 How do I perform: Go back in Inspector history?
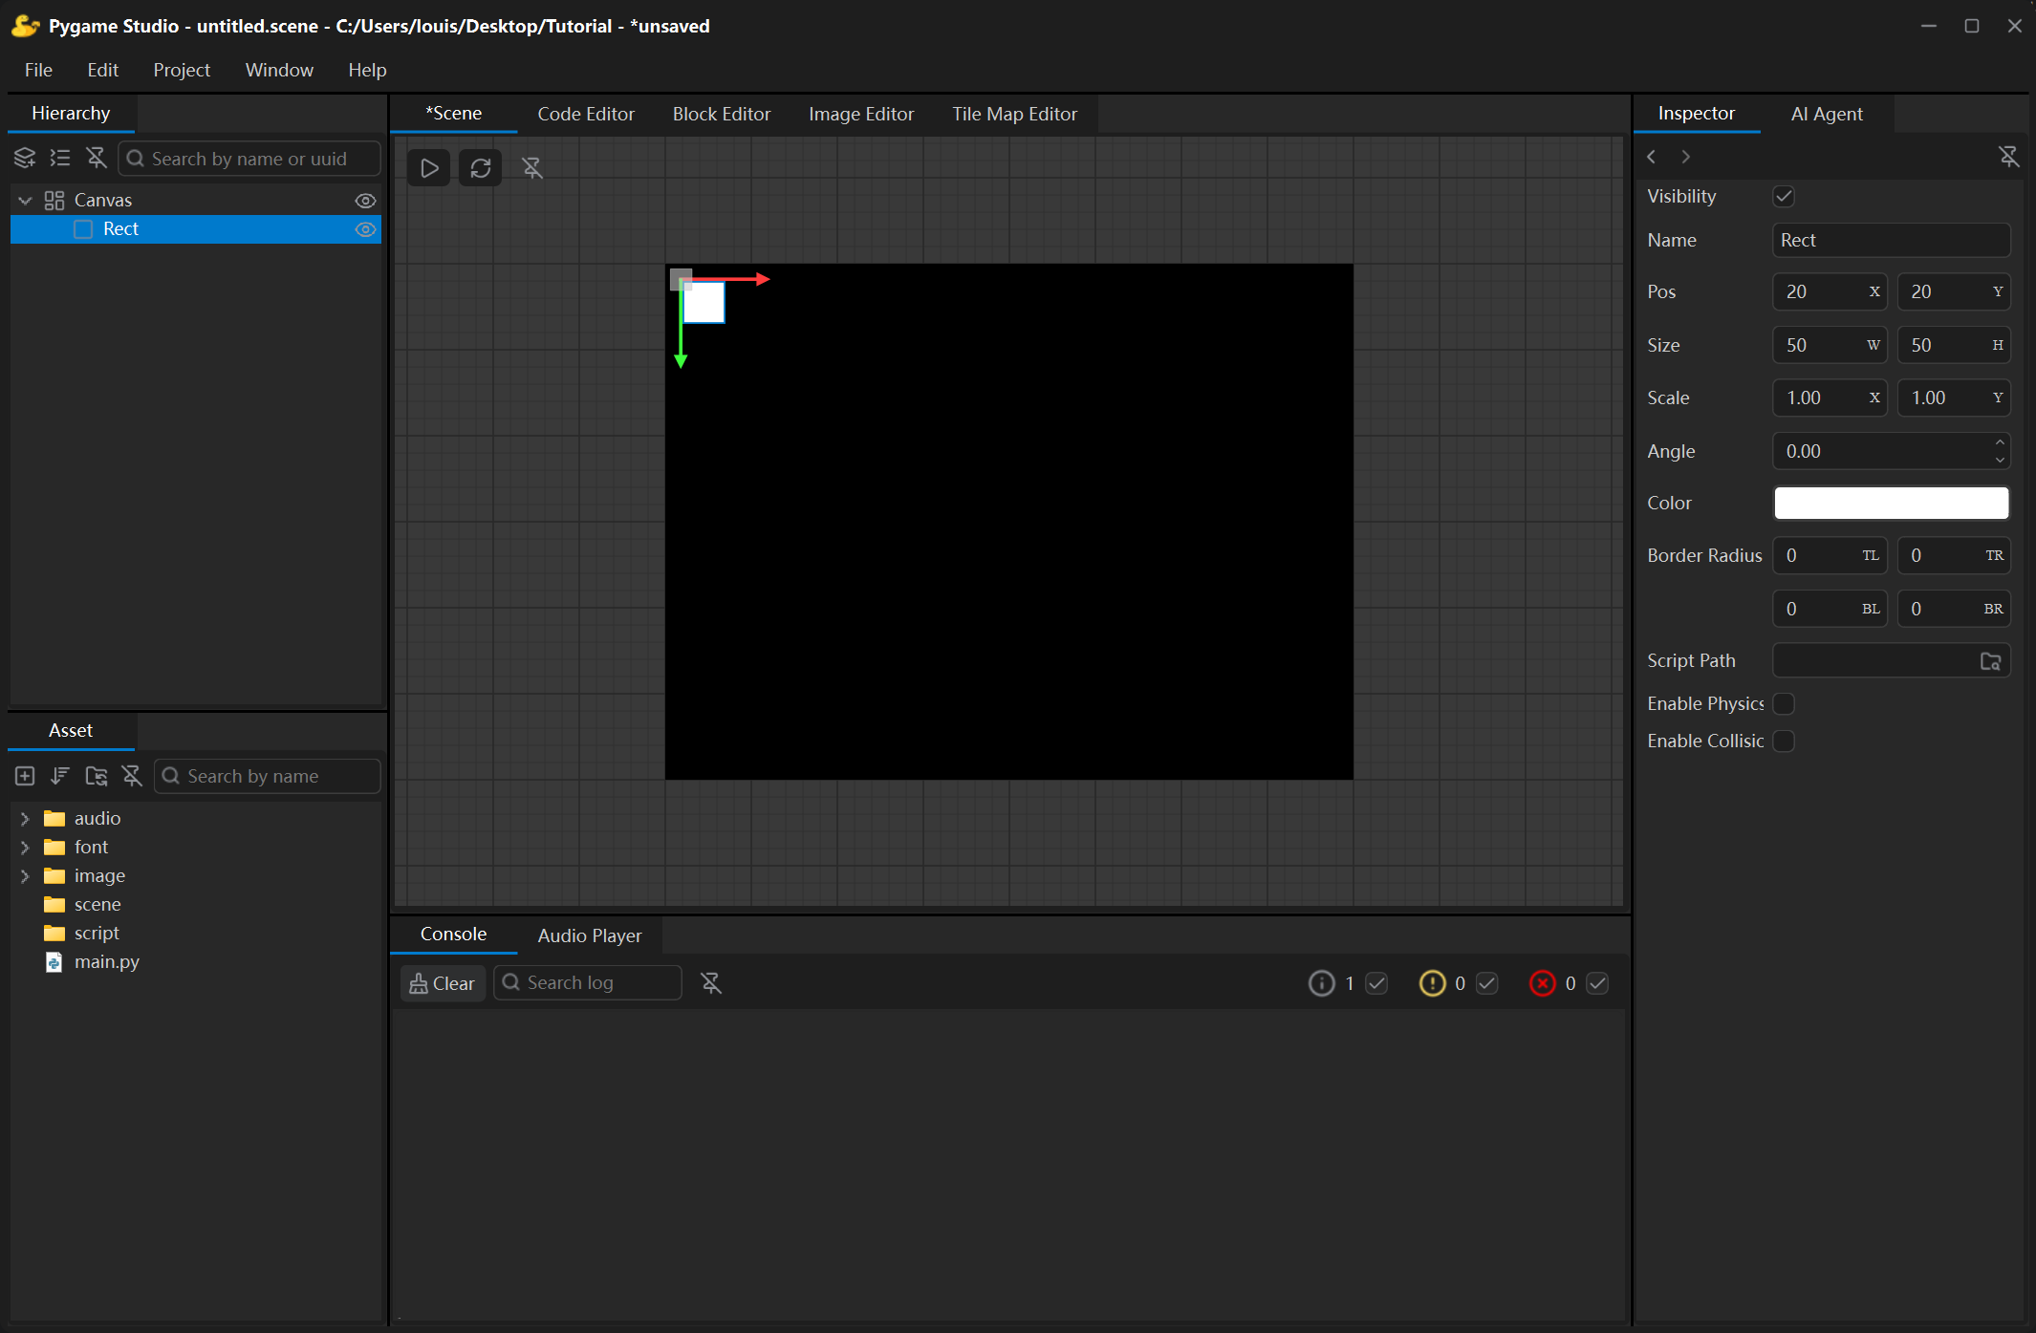tap(1652, 157)
